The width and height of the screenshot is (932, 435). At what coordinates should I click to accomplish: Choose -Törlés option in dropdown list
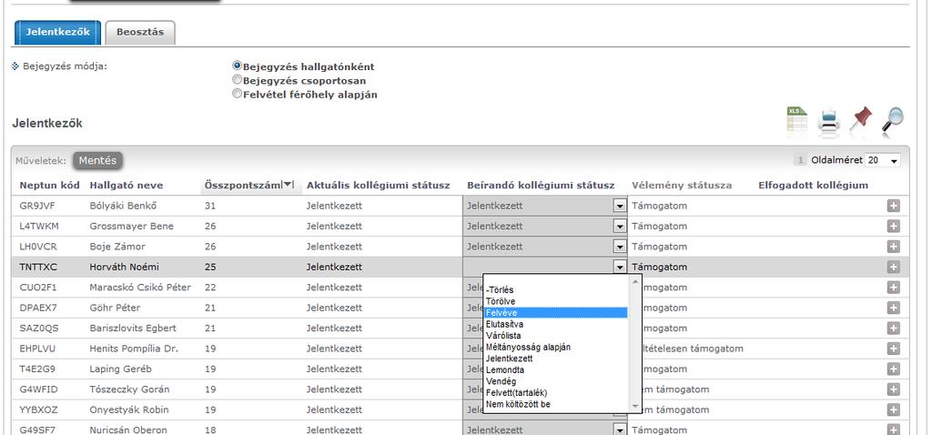555,290
